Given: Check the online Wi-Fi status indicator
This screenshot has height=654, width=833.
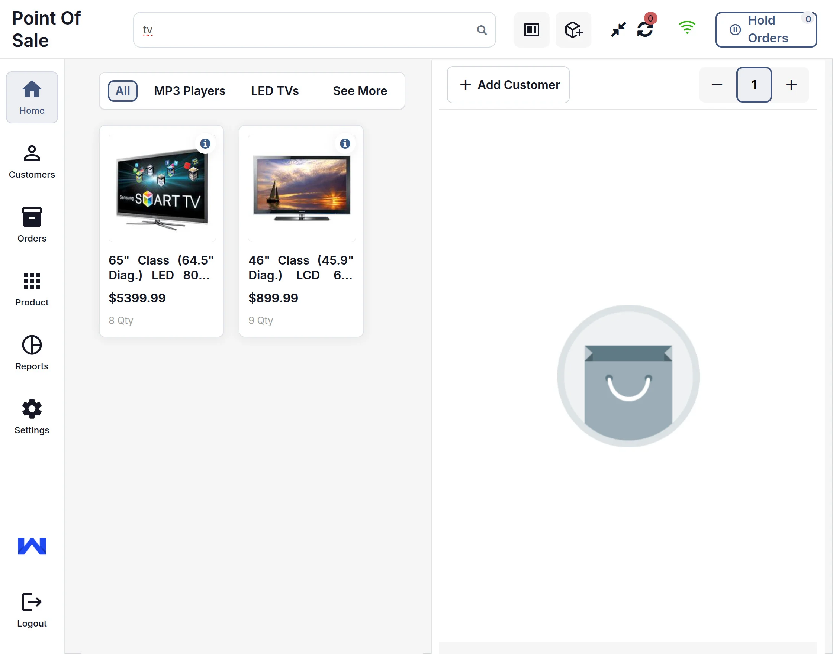Looking at the screenshot, I should coord(686,27).
